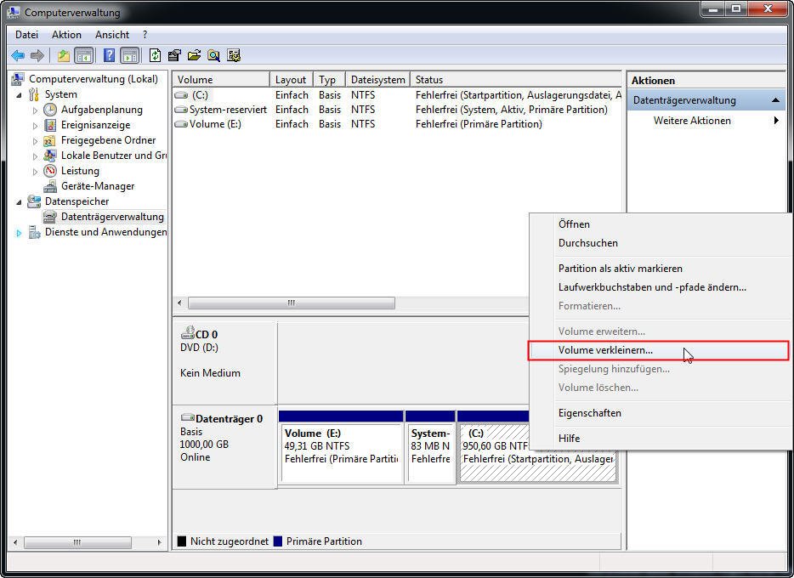The width and height of the screenshot is (794, 578).
Task: Click the tree pane horizontal scrollbar thumb
Action: point(77,542)
